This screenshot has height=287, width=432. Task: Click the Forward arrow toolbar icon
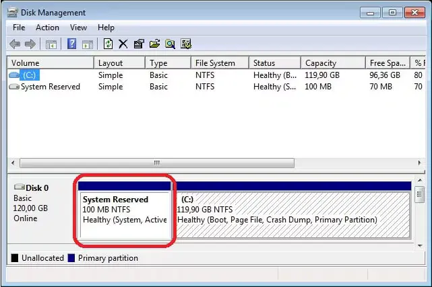click(30, 44)
